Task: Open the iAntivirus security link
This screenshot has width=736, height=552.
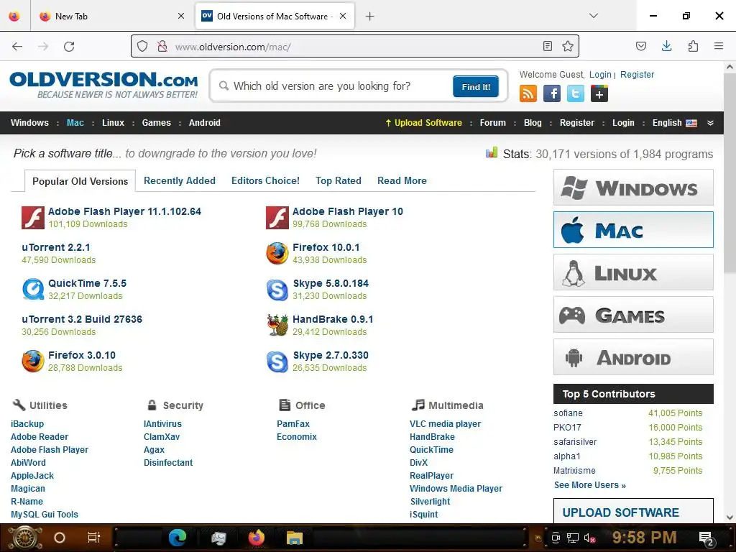Action: click(x=162, y=424)
